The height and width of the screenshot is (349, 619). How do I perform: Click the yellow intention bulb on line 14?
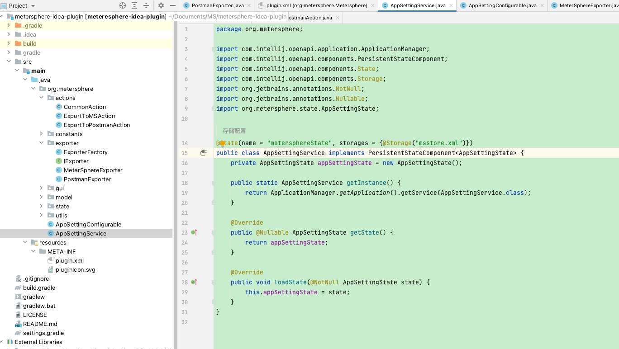[x=222, y=143]
